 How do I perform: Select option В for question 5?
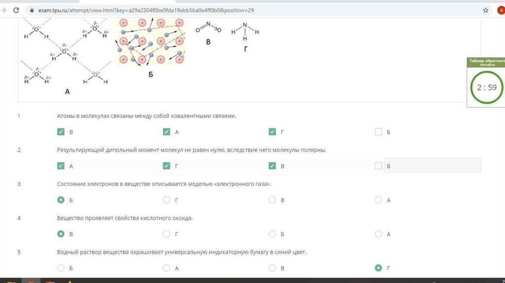(272, 268)
